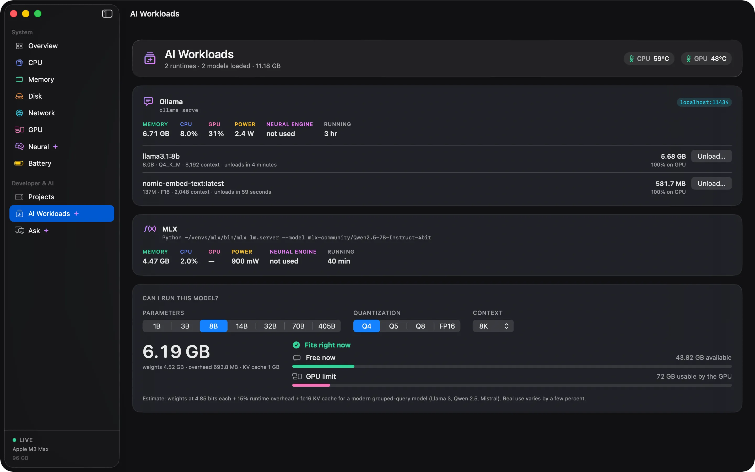
Task: Click the MLX 4.47 GB memory value
Action: coord(156,261)
